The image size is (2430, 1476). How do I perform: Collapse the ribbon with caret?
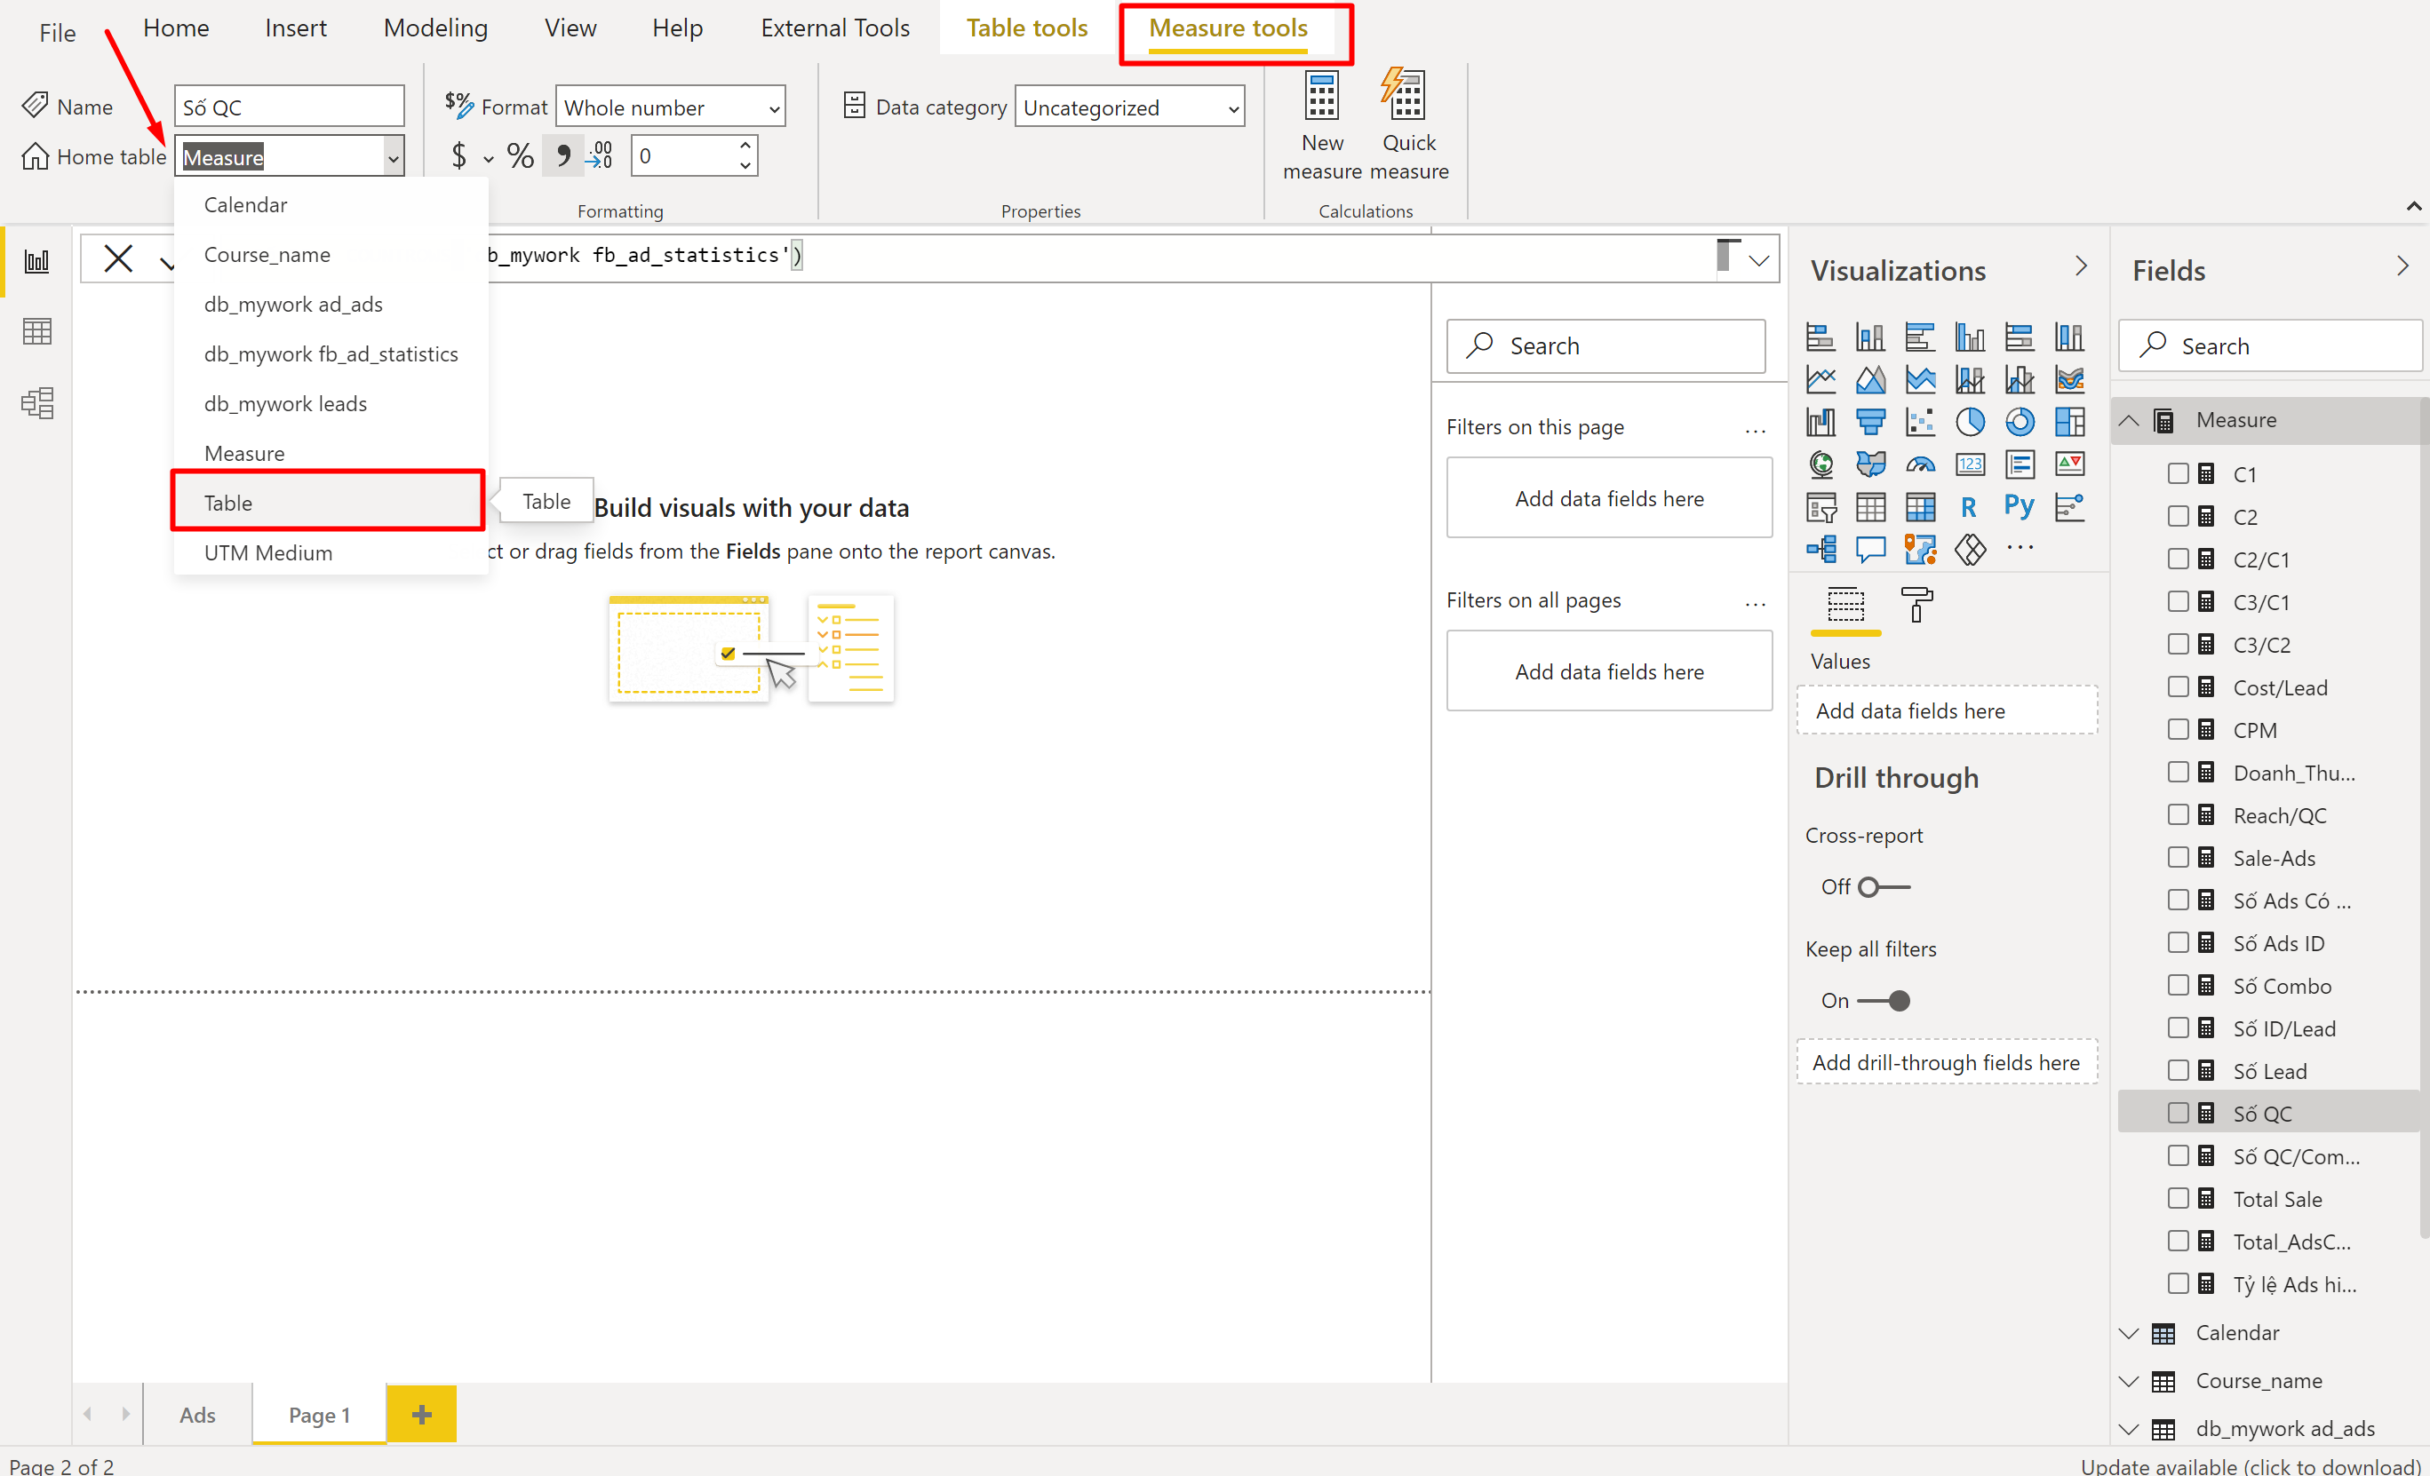pyautogui.click(x=2413, y=206)
